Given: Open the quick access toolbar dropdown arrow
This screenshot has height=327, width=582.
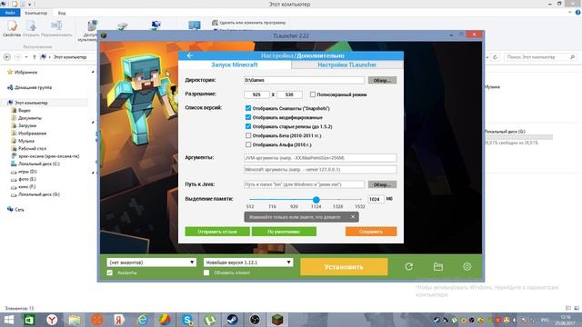Looking at the screenshot, I should click(30, 5).
